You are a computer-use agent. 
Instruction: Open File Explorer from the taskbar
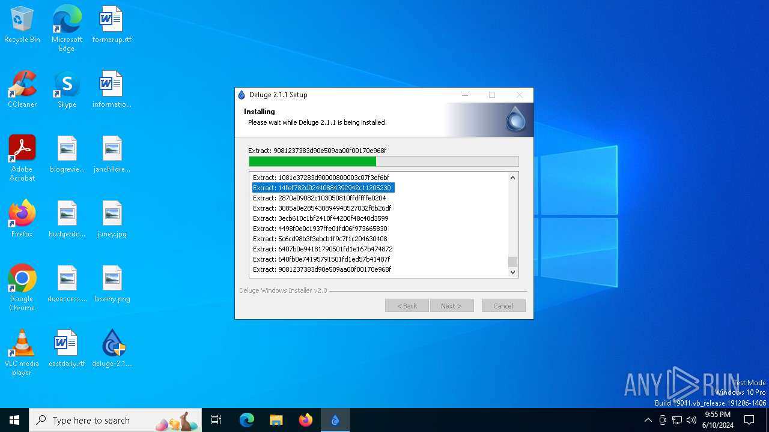[x=276, y=420]
